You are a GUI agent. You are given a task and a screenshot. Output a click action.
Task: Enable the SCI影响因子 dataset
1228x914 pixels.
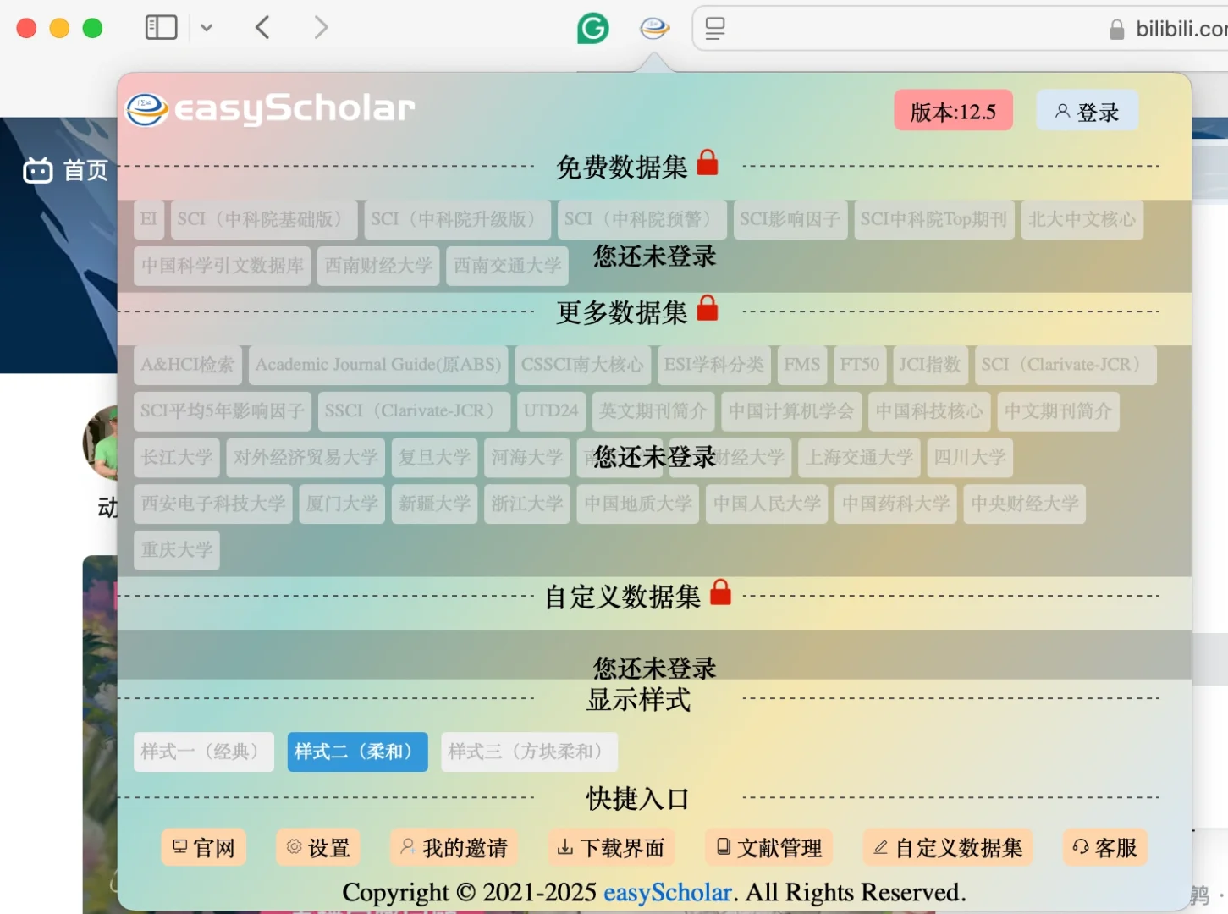point(790,219)
